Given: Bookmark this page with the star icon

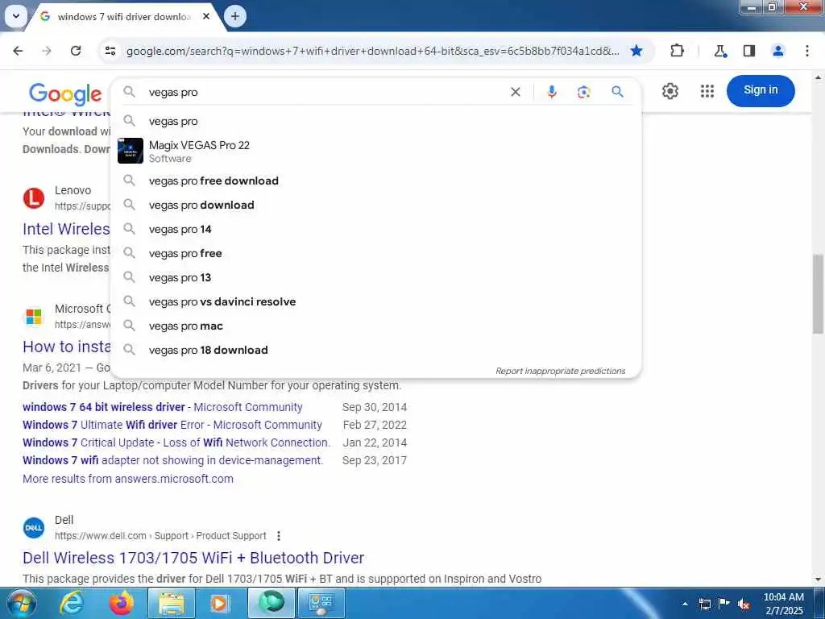Looking at the screenshot, I should [636, 51].
